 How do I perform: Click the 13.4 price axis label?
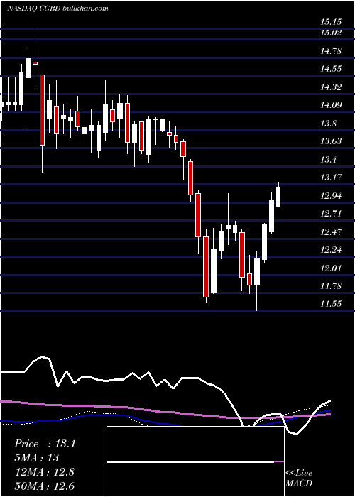(x=328, y=160)
